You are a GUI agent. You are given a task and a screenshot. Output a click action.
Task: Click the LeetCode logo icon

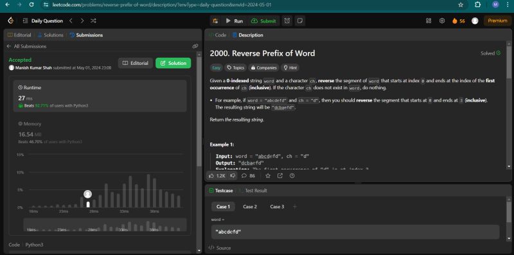(11, 21)
